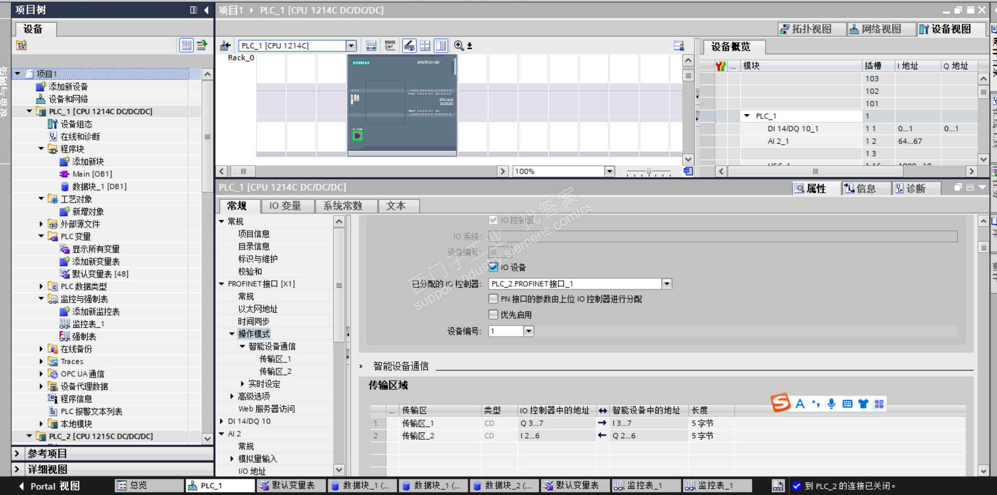Click the dashed grid toolbar icon in device view
Viewport: 997px width, 495px height.
coord(425,46)
